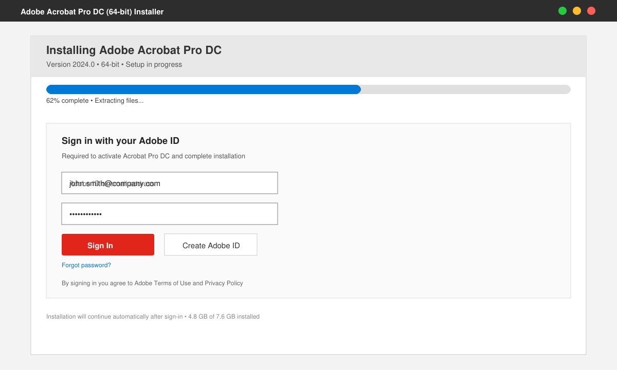Open Create Adobe ID form
Screen dimensions: 617x370
coord(211,245)
